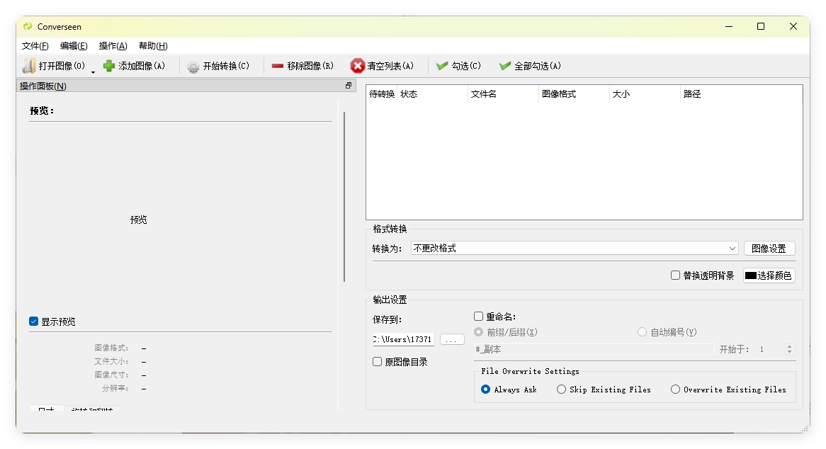Select the Skip Existing Files radio button
The height and width of the screenshot is (449, 826).
coord(561,390)
